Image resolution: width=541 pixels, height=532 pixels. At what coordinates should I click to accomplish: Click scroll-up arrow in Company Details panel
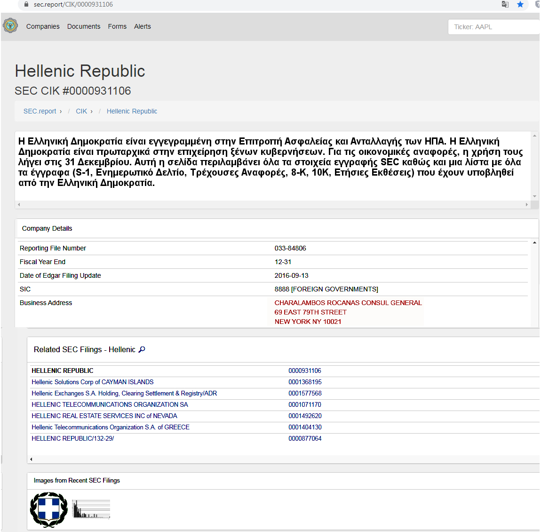point(534,243)
